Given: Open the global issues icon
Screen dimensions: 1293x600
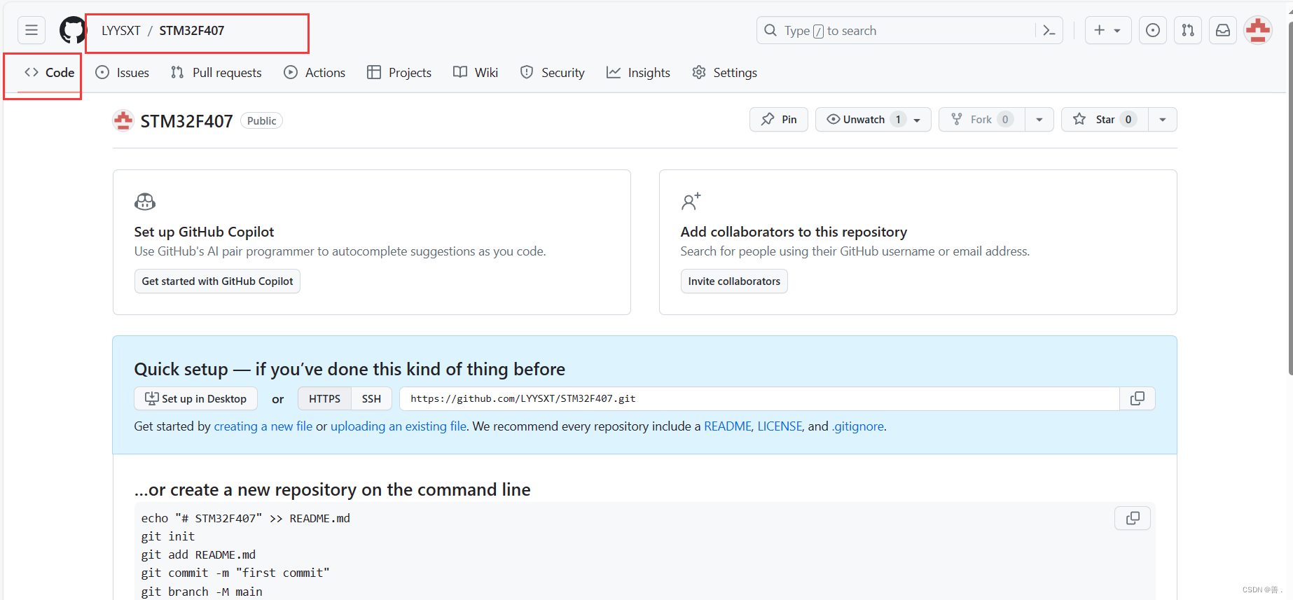Looking at the screenshot, I should tap(1152, 30).
